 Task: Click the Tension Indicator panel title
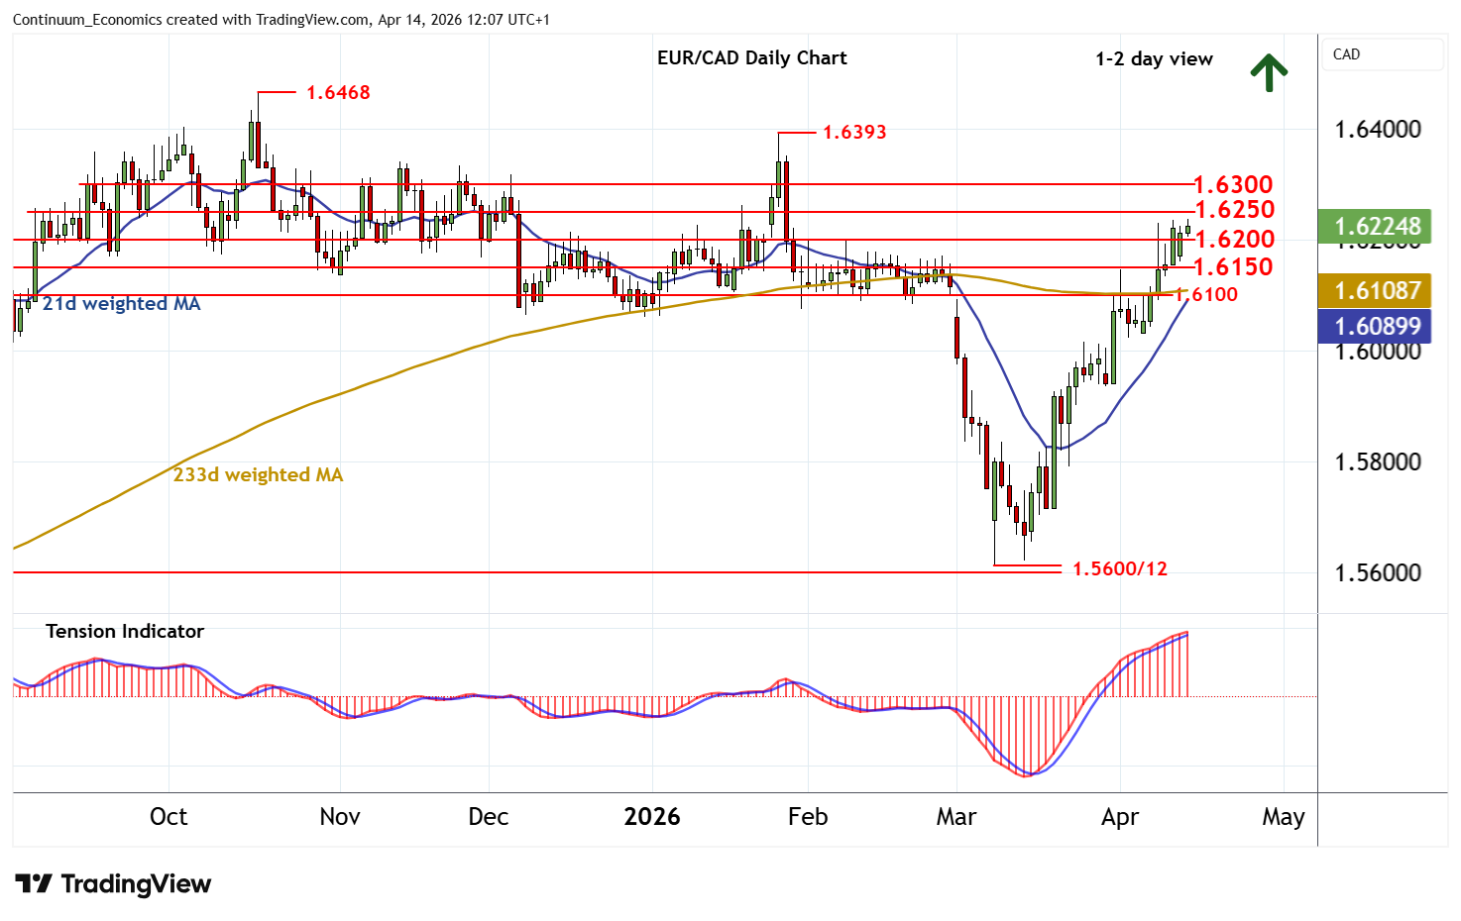click(125, 631)
